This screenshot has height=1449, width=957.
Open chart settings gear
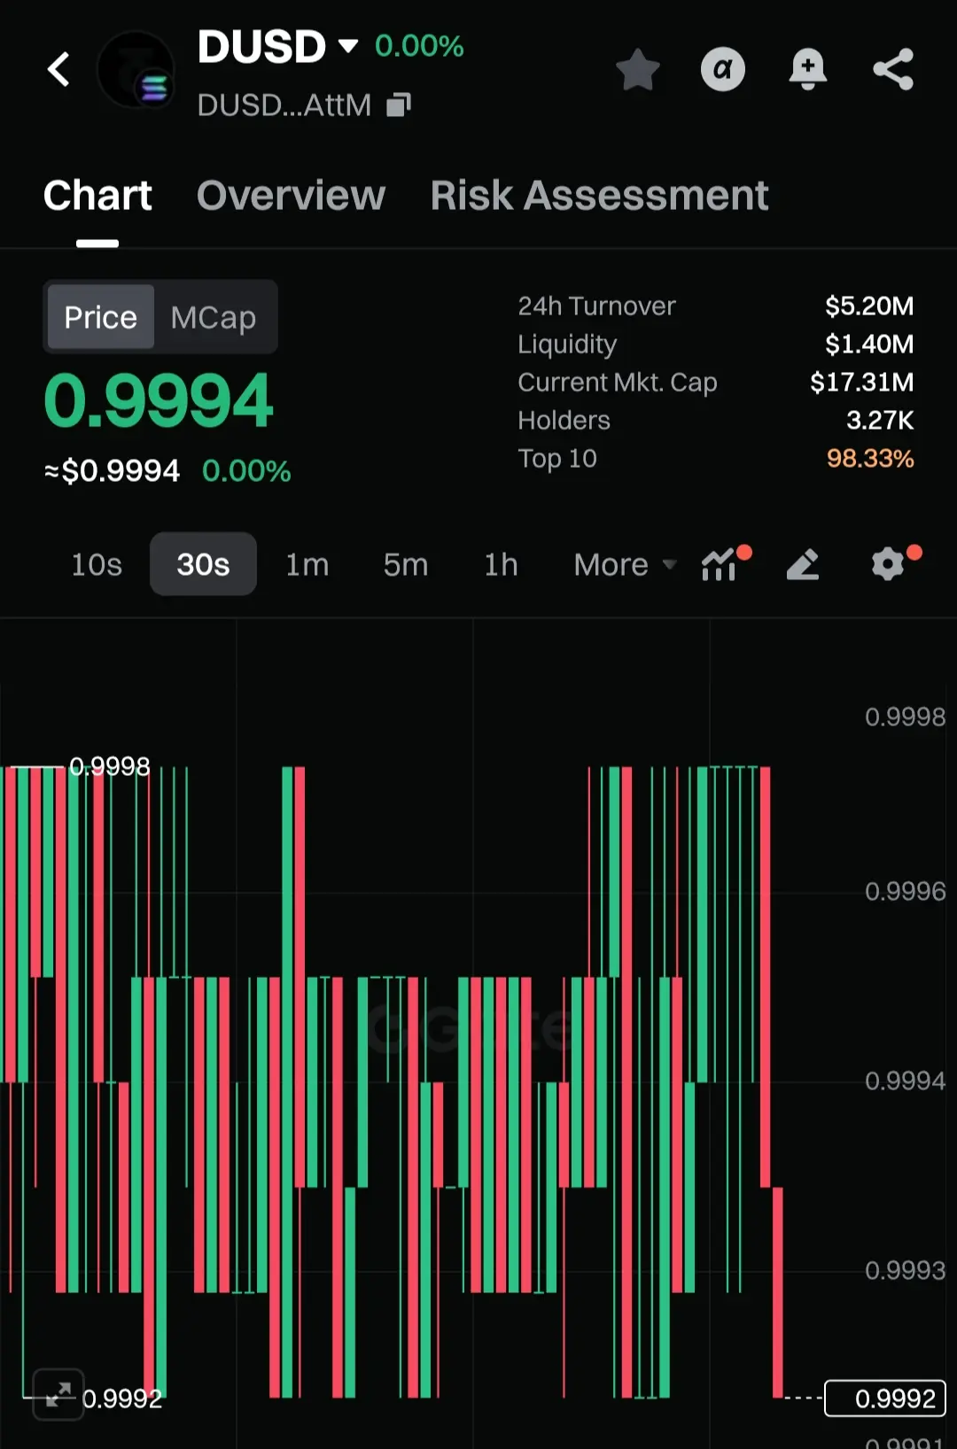[x=893, y=563]
